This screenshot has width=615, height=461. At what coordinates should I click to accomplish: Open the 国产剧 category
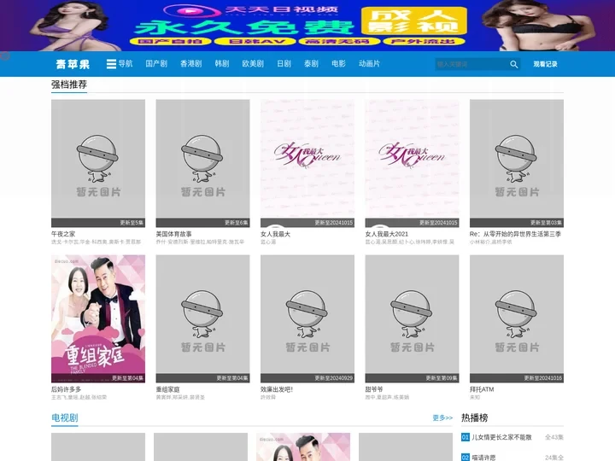[x=156, y=63]
